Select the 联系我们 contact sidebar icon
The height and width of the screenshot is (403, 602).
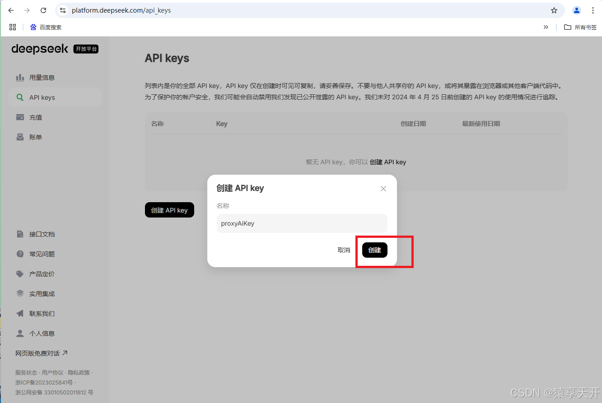[20, 313]
